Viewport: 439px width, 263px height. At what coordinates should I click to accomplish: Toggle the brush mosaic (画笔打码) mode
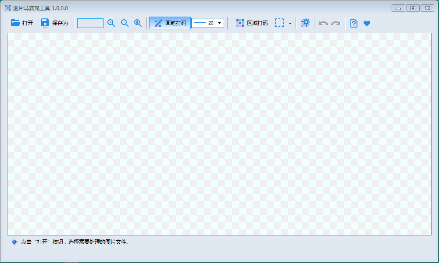(170, 23)
